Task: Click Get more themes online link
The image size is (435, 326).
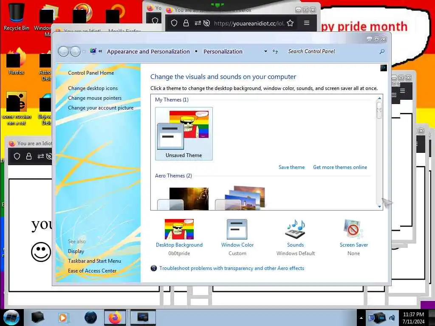Action: point(340,167)
